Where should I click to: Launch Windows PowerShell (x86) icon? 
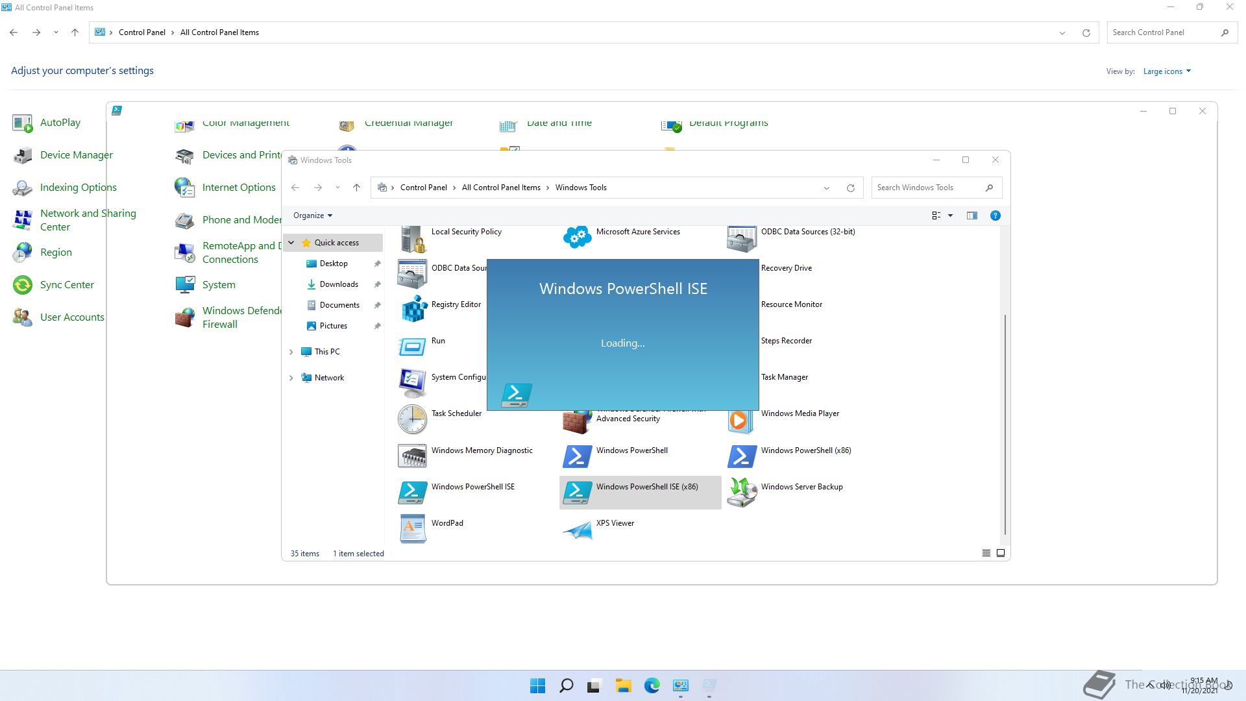tap(742, 456)
